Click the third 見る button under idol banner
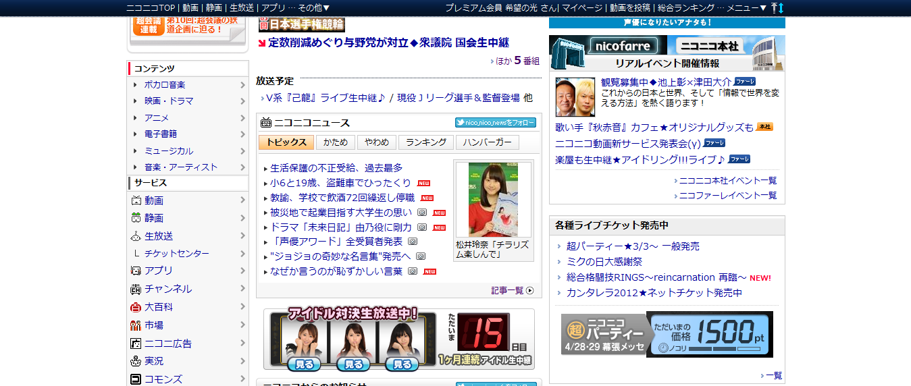The height and width of the screenshot is (386, 911). [402, 364]
